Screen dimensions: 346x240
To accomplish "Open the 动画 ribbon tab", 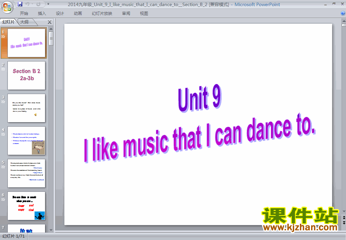I will tap(78, 14).
